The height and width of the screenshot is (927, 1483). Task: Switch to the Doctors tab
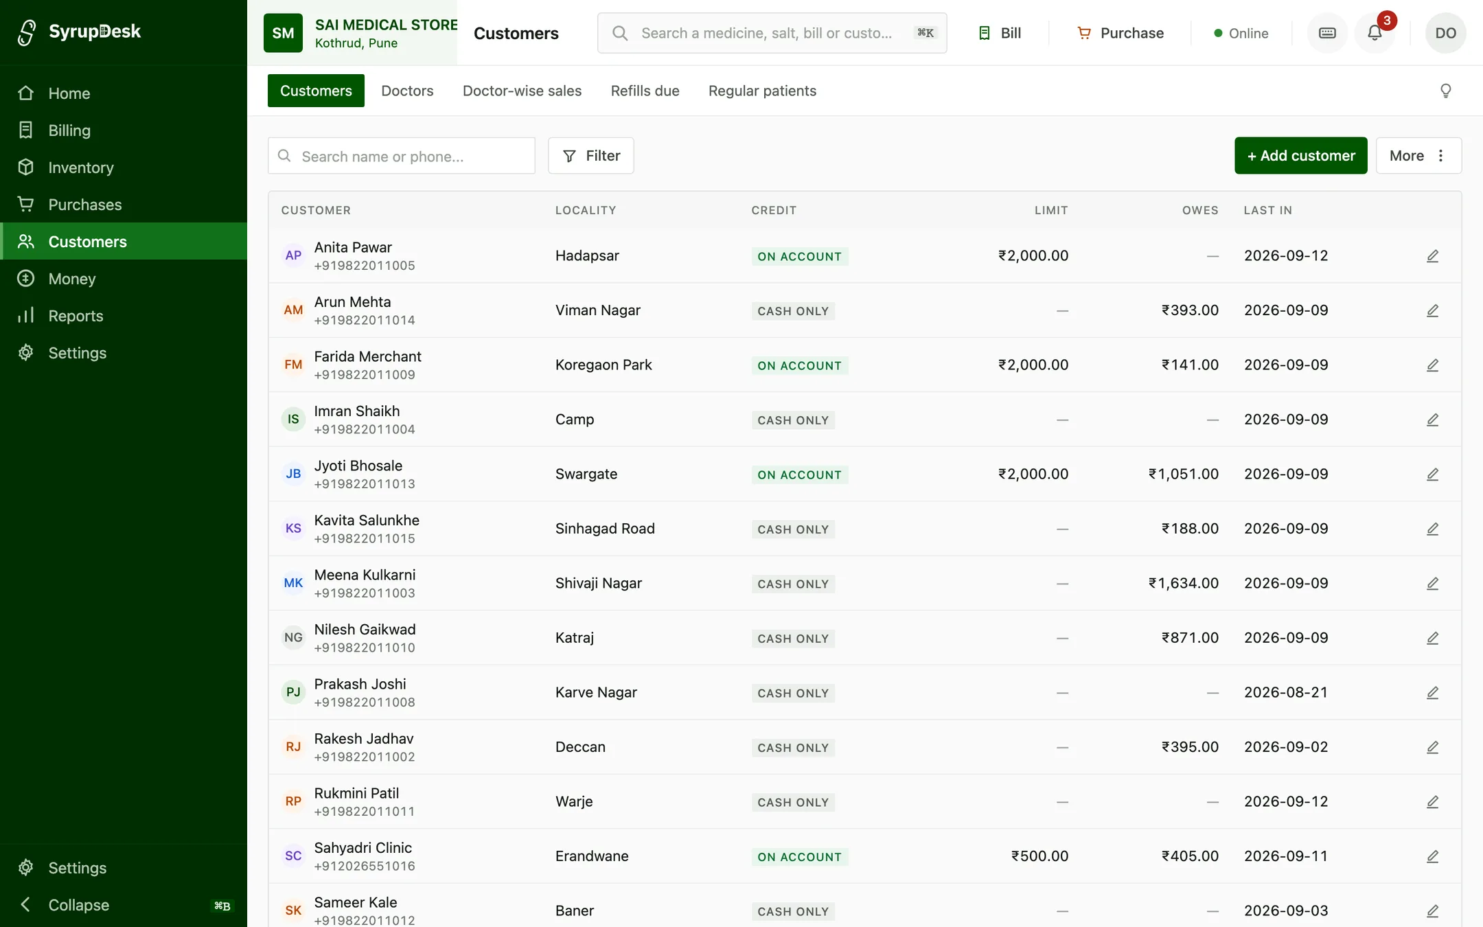[x=407, y=91]
